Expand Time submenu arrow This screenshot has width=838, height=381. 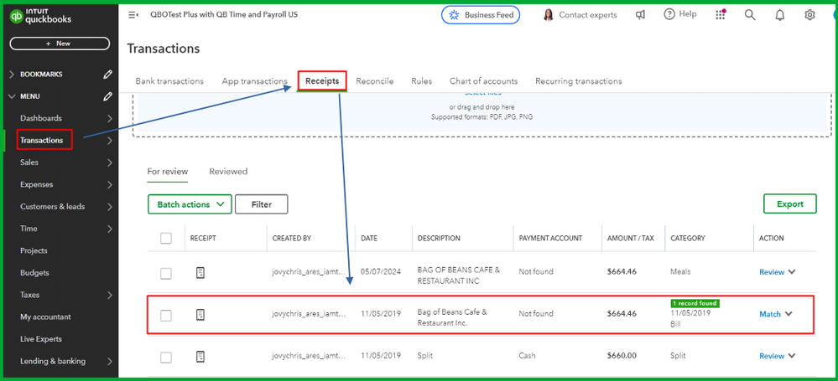click(x=110, y=229)
